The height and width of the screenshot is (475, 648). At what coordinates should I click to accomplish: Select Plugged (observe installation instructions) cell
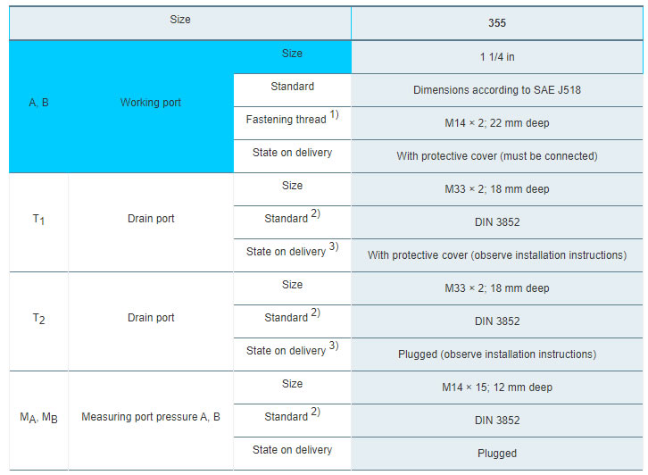pyautogui.click(x=497, y=354)
